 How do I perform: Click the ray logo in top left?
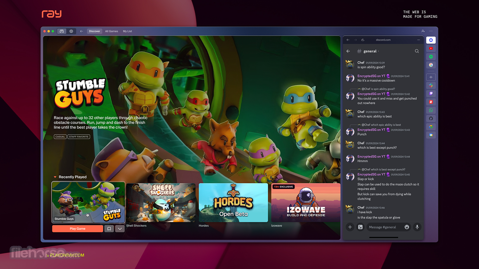point(51,14)
